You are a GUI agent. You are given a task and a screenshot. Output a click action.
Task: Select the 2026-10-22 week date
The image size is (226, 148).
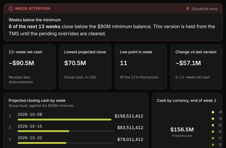(x=30, y=138)
